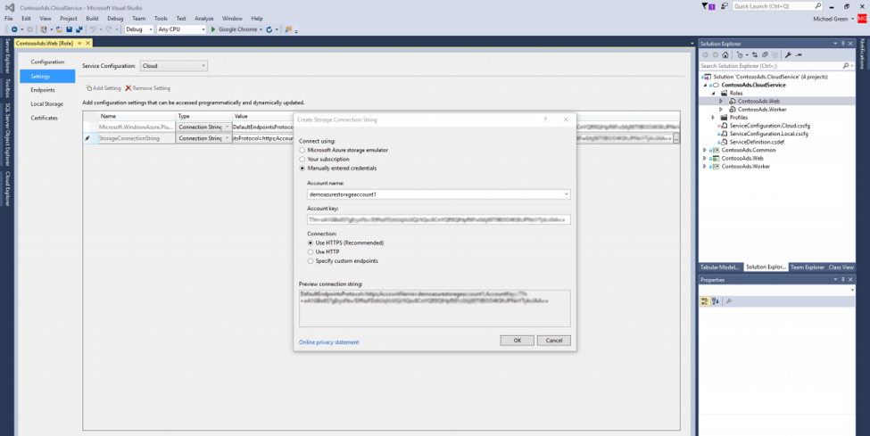This screenshot has width=870, height=436.
Task: Open Server Explorer side tab
Action: coord(7,55)
